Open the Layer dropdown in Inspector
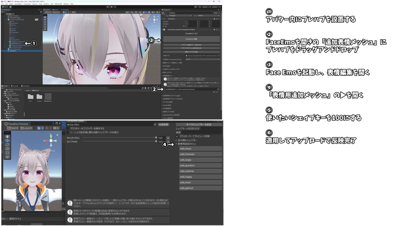The image size is (415, 226). pyautogui.click(x=209, y=16)
